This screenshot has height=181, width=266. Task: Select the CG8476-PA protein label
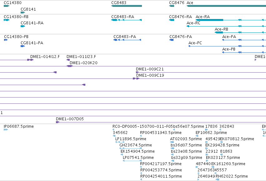[181, 37]
